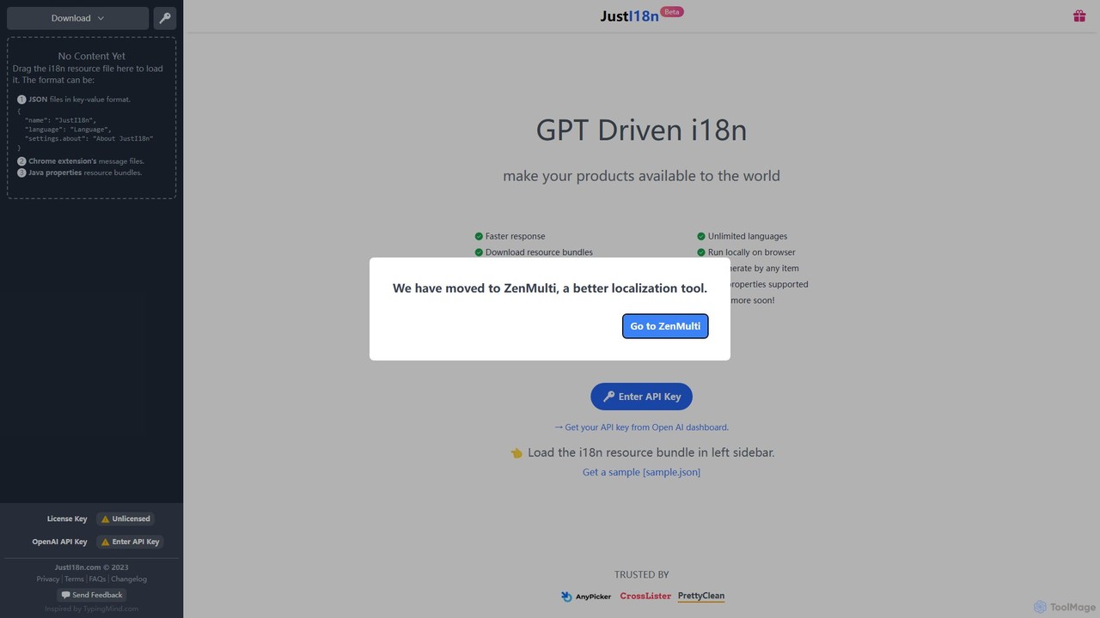Click the Unlicensed license badge
The height and width of the screenshot is (618, 1100).
pos(125,519)
